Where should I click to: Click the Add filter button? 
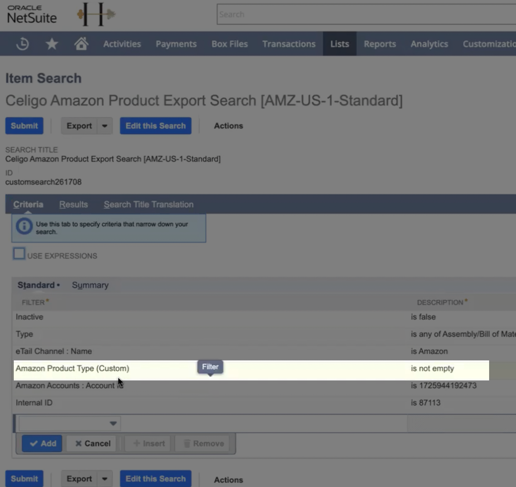point(42,444)
